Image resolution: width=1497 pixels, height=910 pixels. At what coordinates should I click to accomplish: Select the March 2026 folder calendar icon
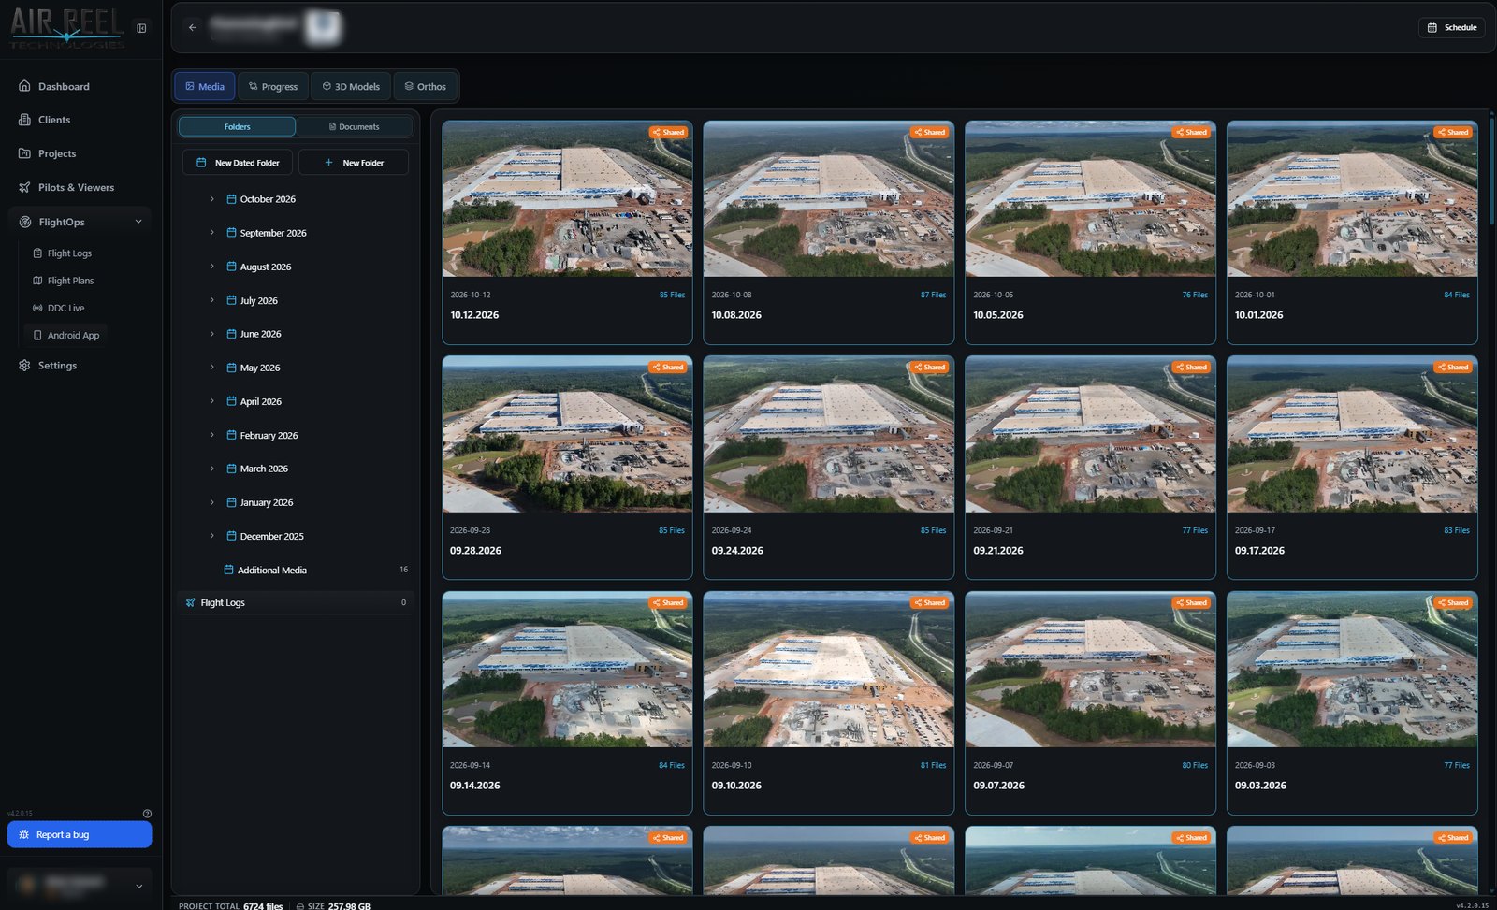click(x=231, y=469)
